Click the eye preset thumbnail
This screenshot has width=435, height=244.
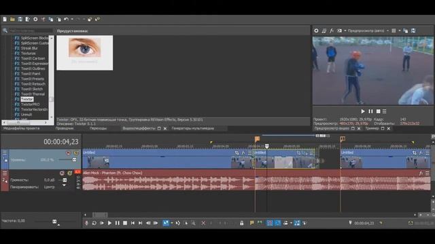pos(84,53)
